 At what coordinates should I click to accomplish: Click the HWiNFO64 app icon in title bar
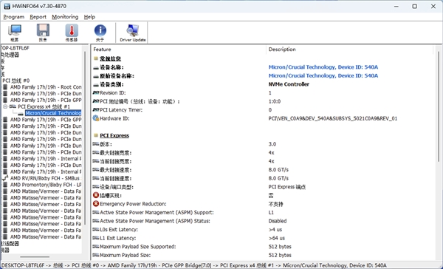tap(7, 6)
